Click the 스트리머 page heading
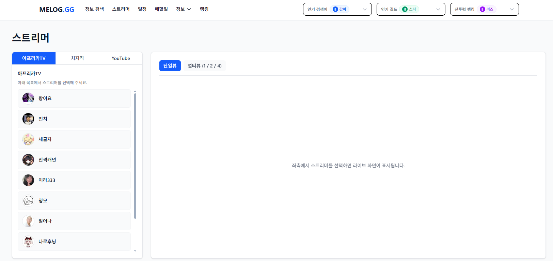This screenshot has width=553, height=261. pos(31,37)
